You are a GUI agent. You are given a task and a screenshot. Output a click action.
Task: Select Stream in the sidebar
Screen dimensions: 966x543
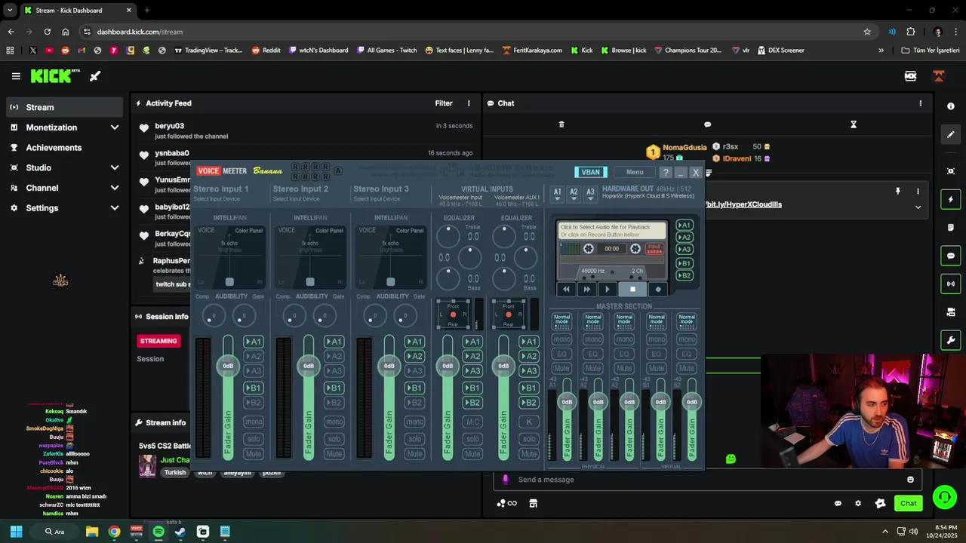click(64, 107)
